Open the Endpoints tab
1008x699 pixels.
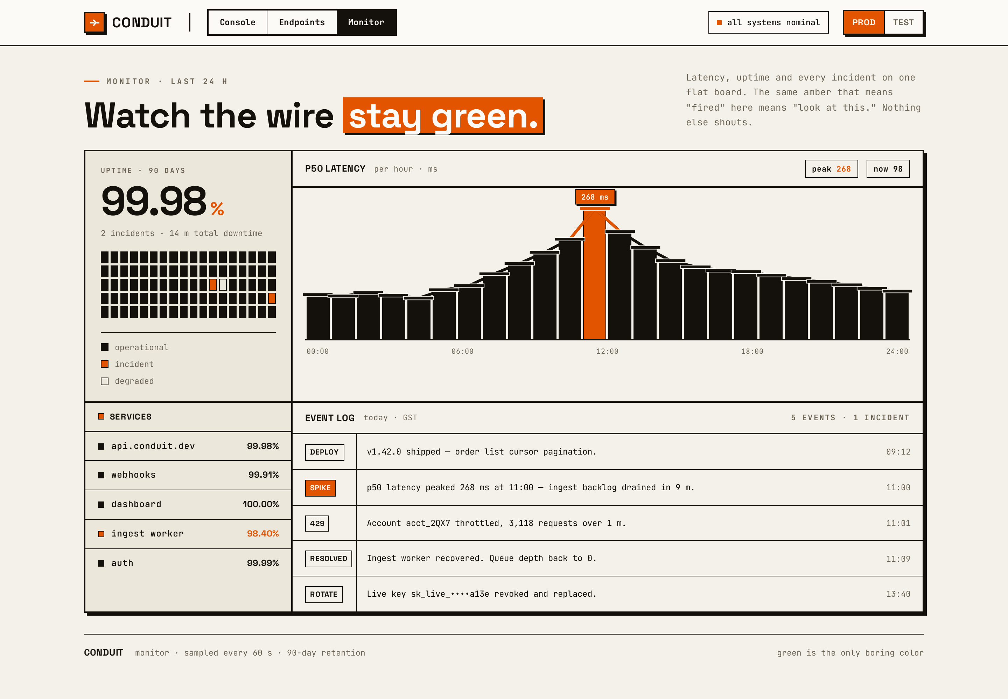[302, 22]
